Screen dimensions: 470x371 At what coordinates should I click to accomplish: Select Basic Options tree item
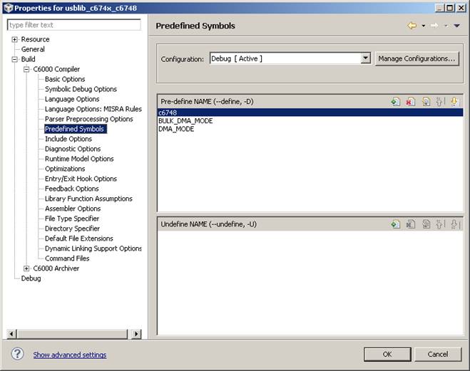(65, 79)
